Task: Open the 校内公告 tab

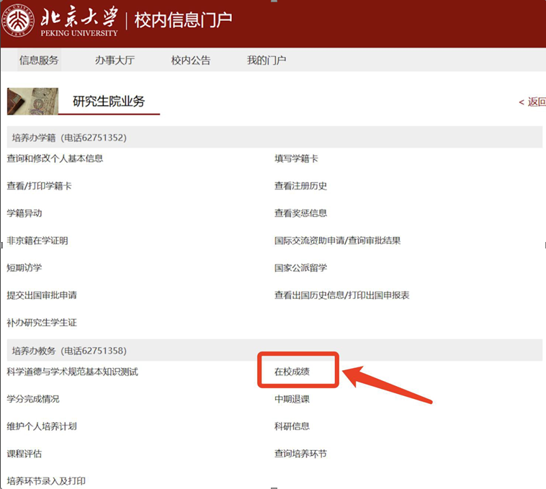Action: [x=191, y=60]
